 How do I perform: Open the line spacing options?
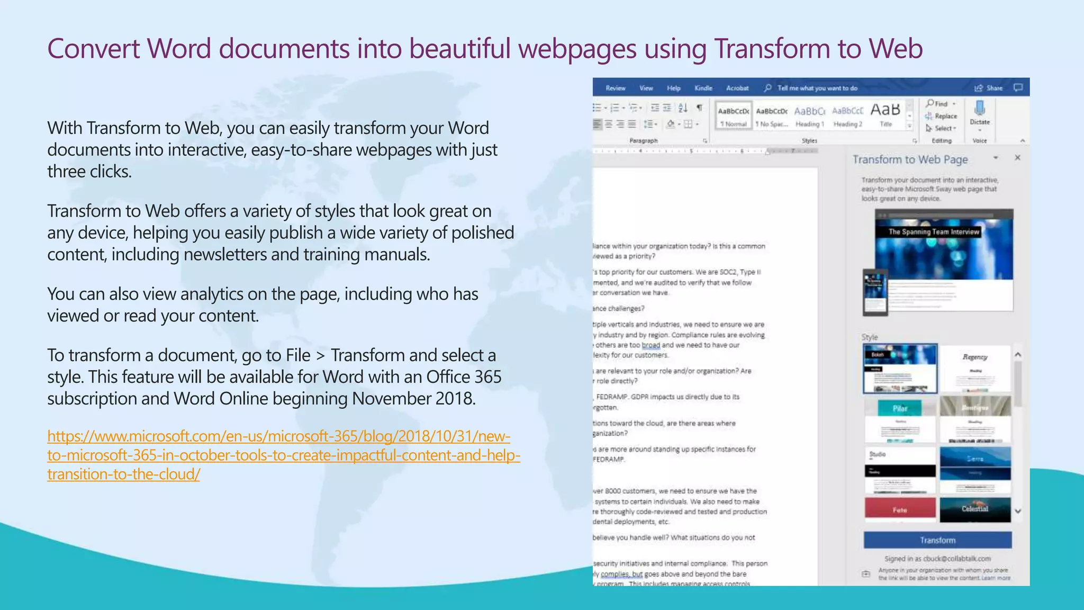[649, 124]
